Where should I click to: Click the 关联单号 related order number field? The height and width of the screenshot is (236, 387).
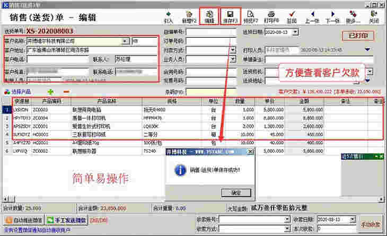(212, 32)
